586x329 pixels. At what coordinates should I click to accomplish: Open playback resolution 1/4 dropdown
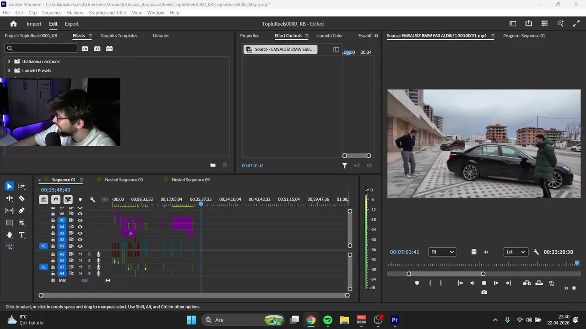515,252
